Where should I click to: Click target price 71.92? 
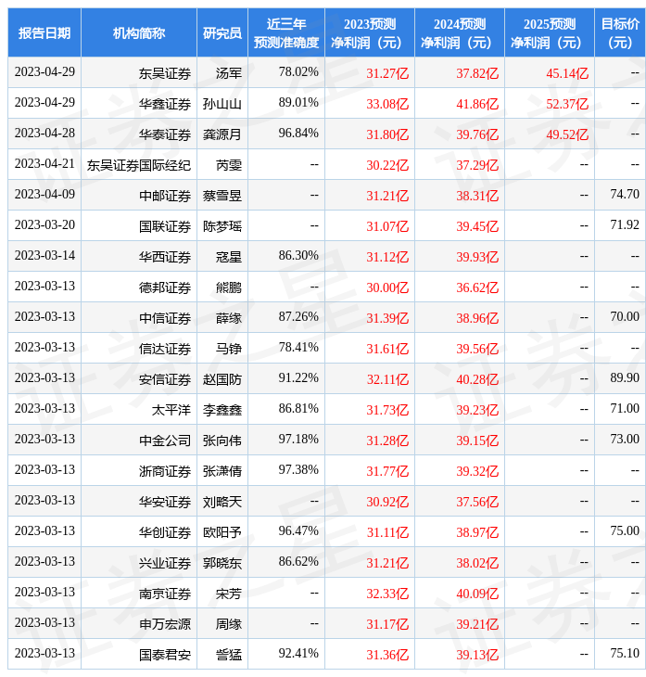625,225
